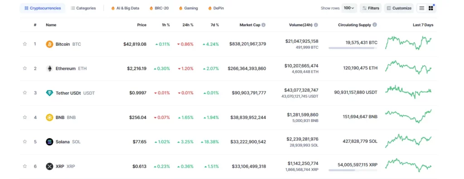Open Solana's last 7 days sparkline chart
The width and height of the screenshot is (464, 179).
click(x=408, y=141)
